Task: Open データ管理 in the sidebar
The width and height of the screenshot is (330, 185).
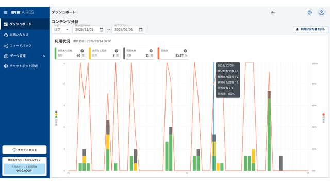Action: coord(25,56)
